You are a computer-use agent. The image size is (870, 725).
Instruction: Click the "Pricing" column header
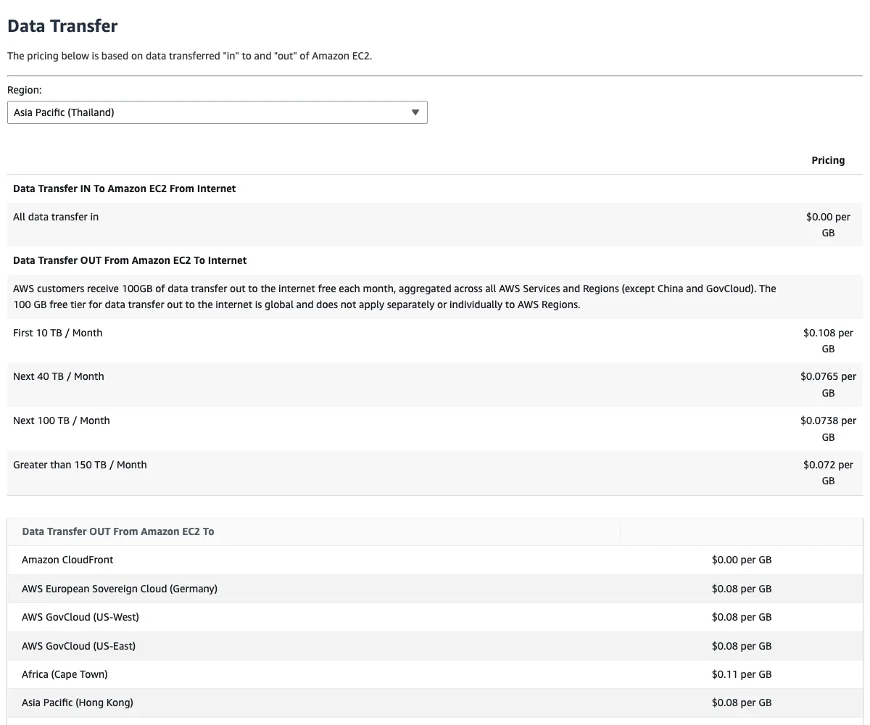828,160
